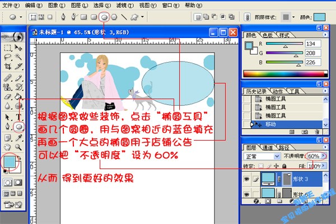Click the 移动 history state
Viewport: 336px width, 224px height.
click(x=283, y=124)
